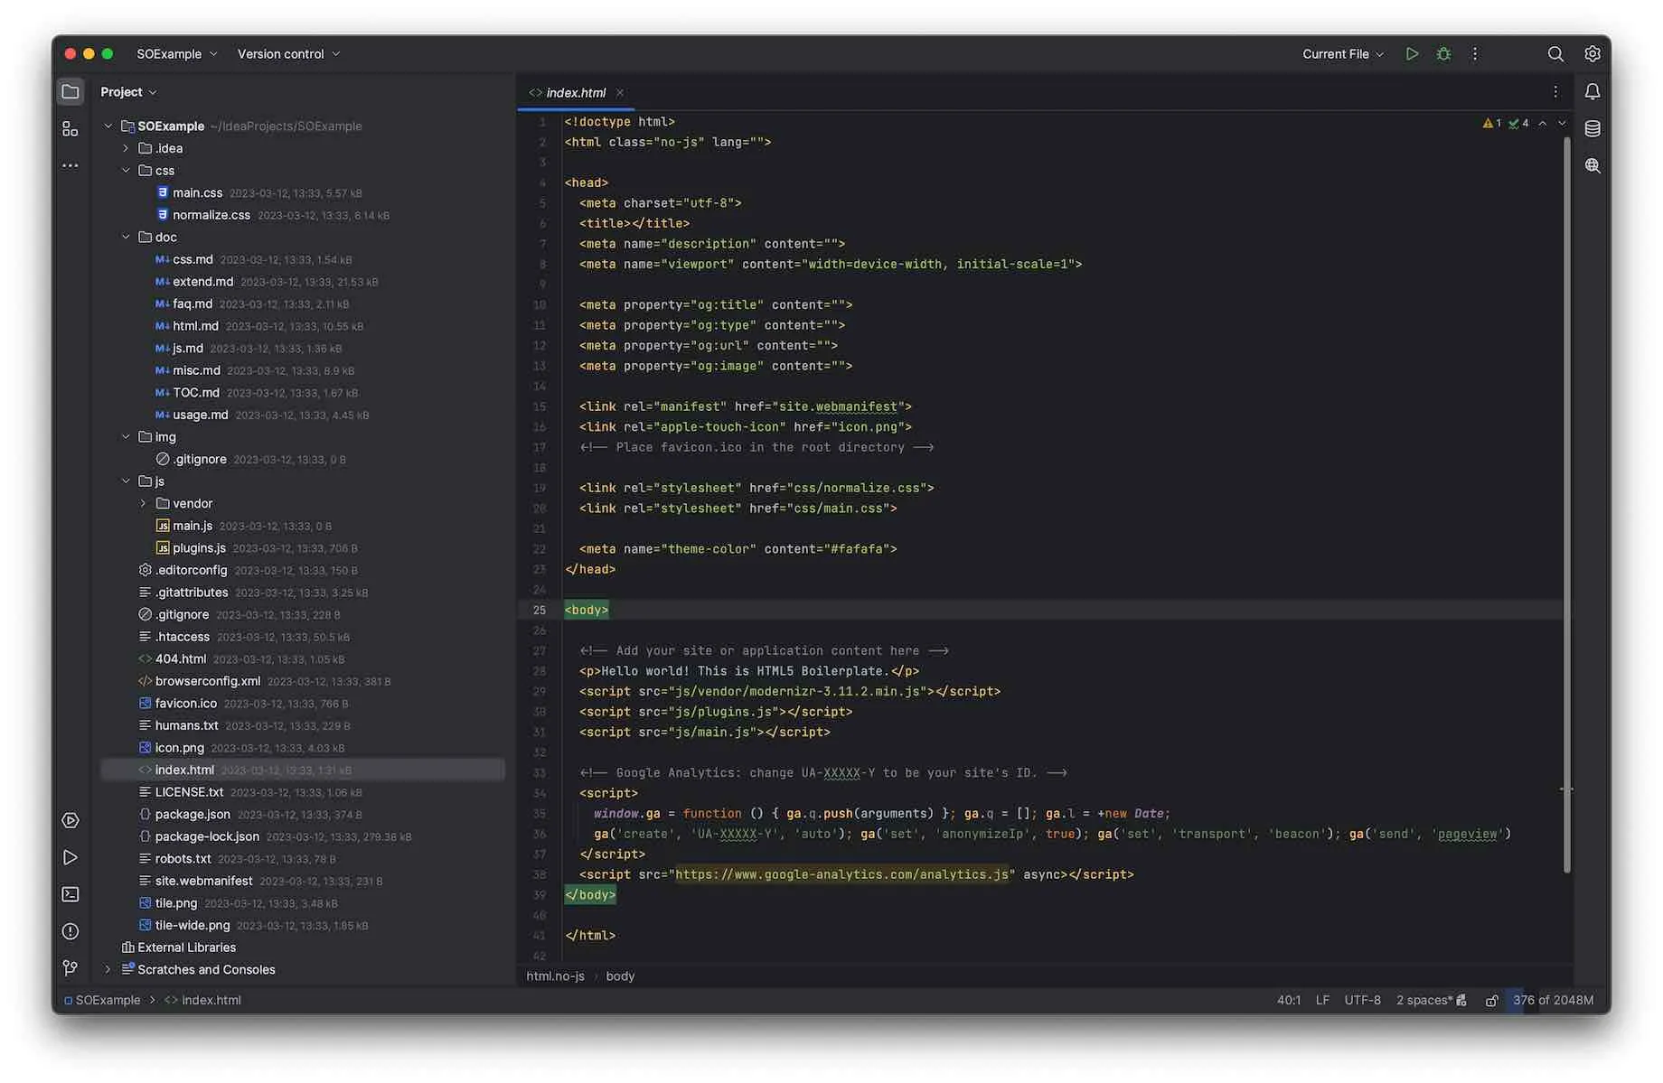This screenshot has height=1083, width=1663.
Task: Open the Notifications bell
Action: [x=1593, y=92]
